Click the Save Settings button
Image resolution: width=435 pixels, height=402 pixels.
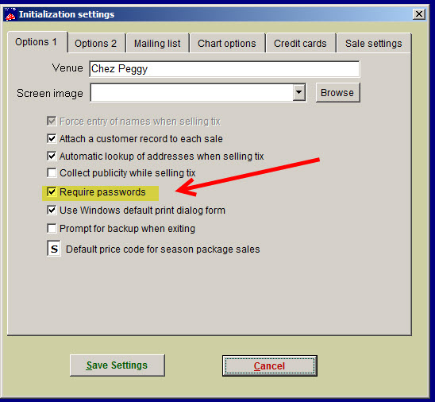coord(117,365)
